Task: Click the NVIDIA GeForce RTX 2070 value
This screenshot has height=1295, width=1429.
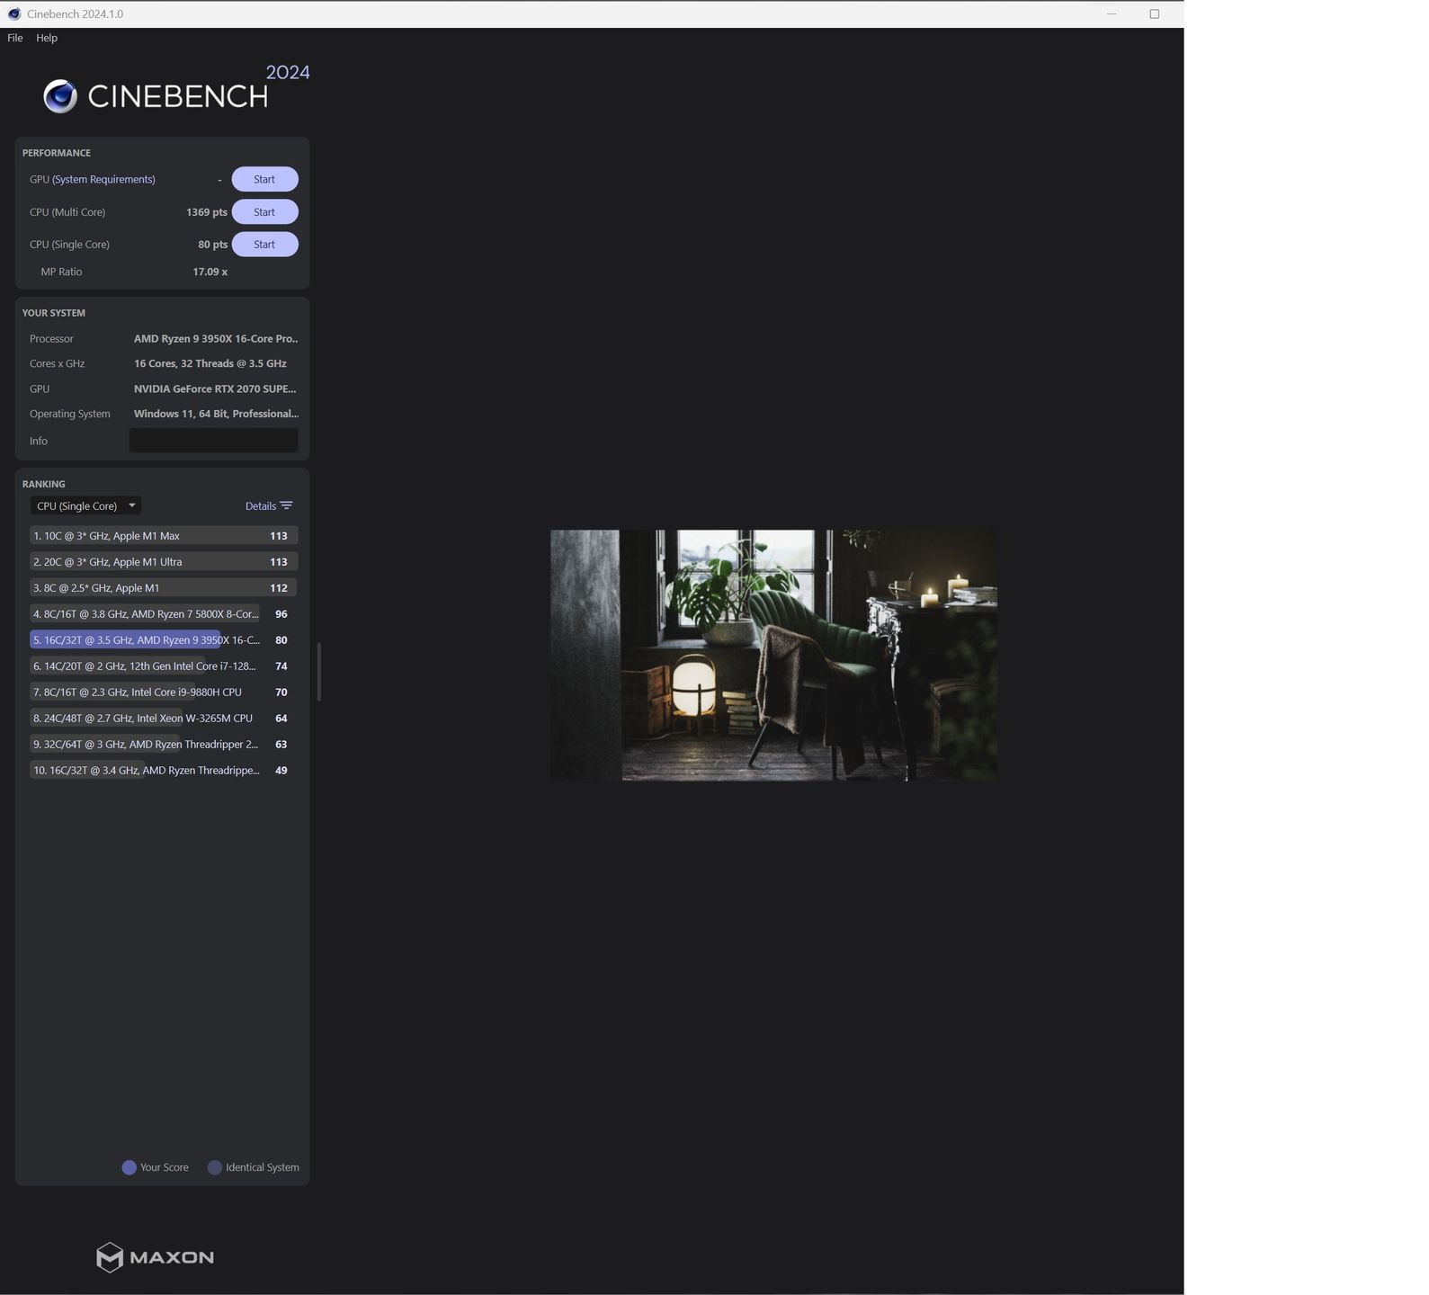Action: 215,388
